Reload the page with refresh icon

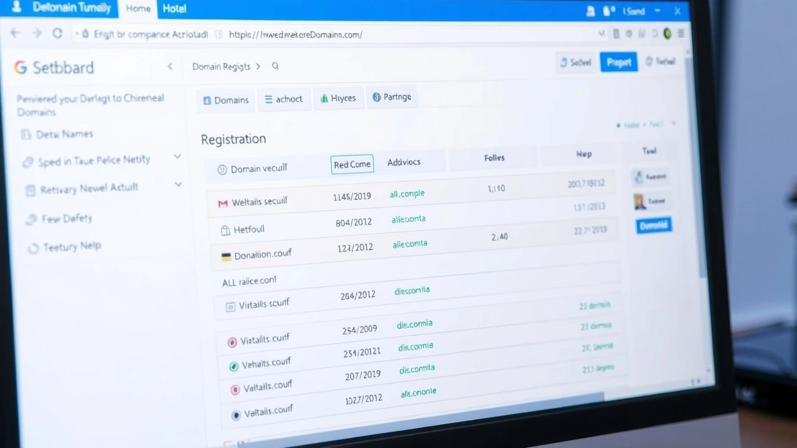tap(57, 34)
